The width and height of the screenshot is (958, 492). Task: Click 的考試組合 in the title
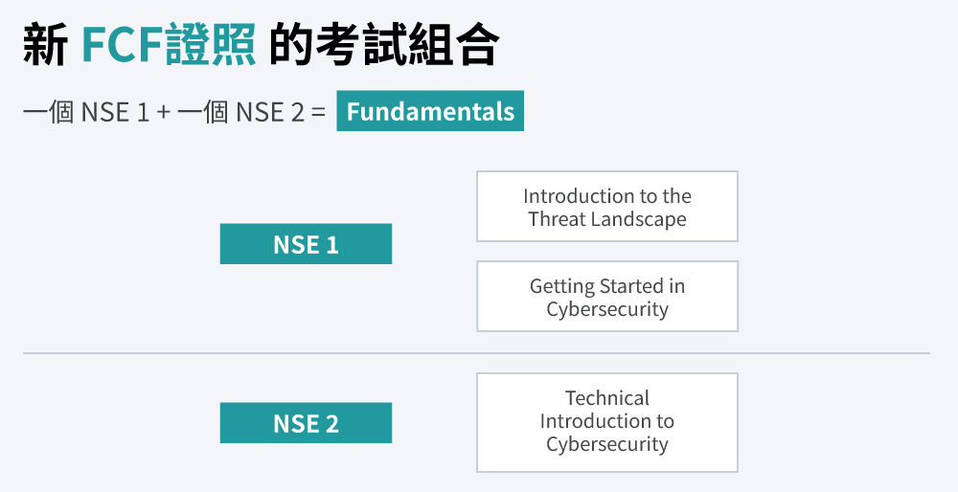(384, 46)
